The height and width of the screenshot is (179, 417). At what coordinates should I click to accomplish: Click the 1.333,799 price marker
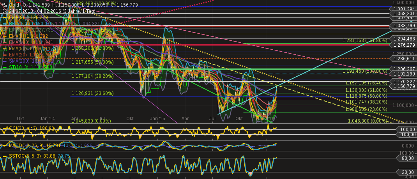(x=403, y=26)
